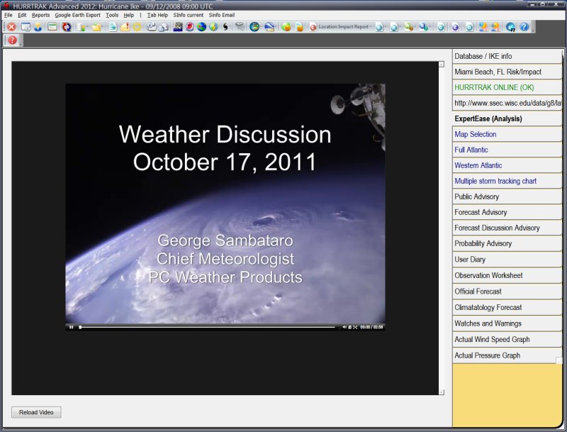Image resolution: width=567 pixels, height=432 pixels.
Task: Click the video pane scroll down arrow
Action: click(x=442, y=392)
